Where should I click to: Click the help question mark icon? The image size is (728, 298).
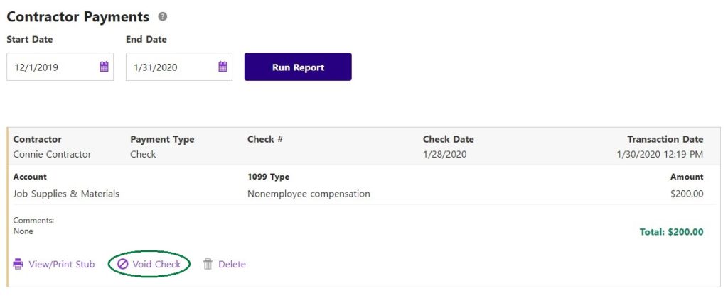(163, 16)
